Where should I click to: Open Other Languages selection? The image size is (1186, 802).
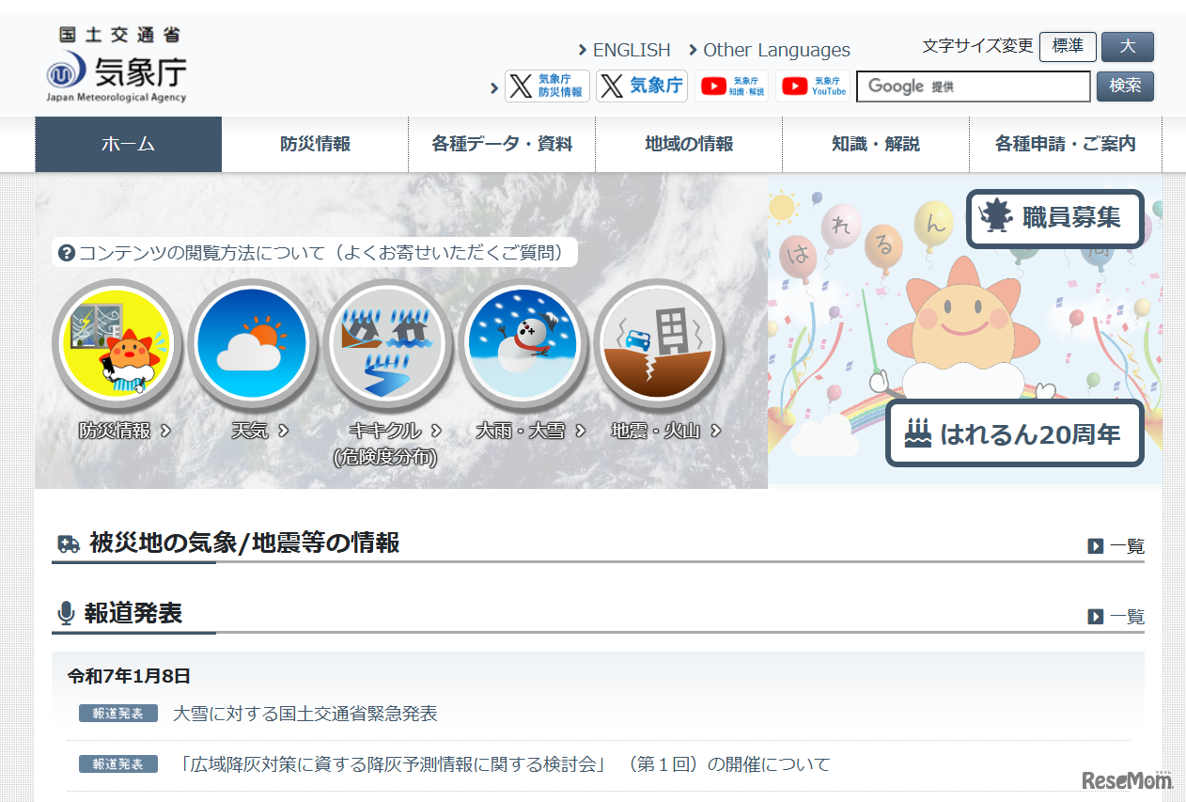click(x=775, y=49)
